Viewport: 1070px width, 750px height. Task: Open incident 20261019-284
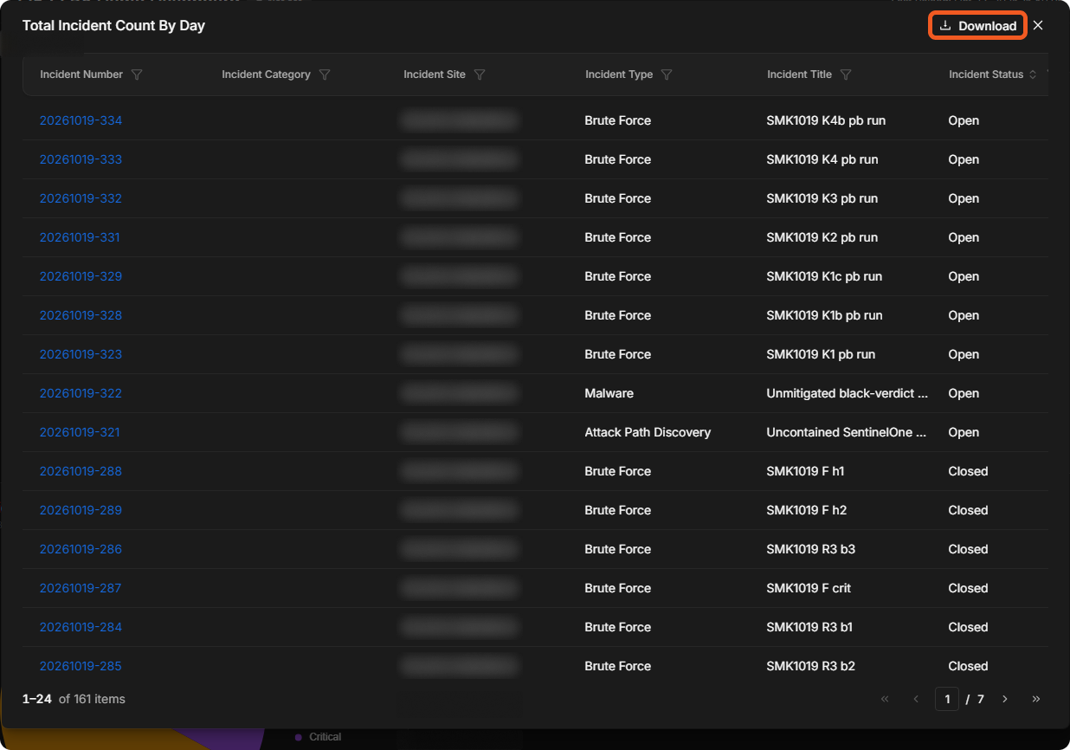click(x=81, y=627)
